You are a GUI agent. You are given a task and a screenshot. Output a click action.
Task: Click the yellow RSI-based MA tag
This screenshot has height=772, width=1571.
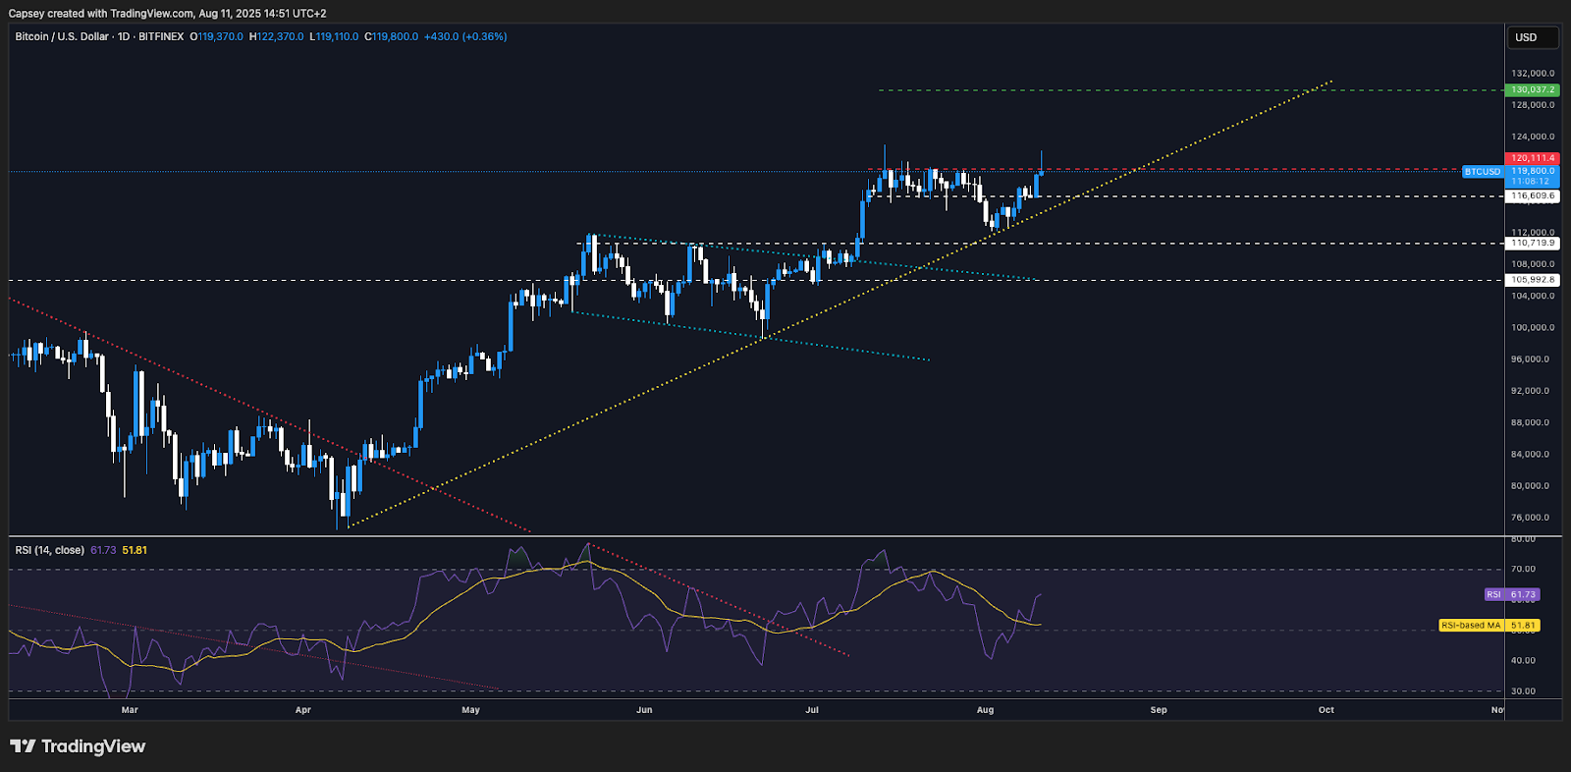click(1470, 626)
